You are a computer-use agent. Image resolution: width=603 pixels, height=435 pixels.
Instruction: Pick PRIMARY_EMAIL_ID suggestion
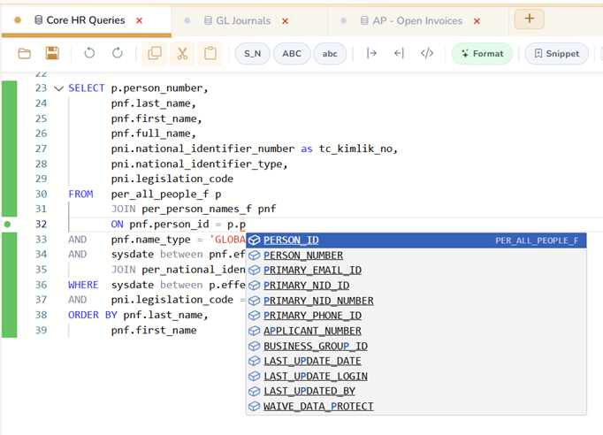coord(416,271)
